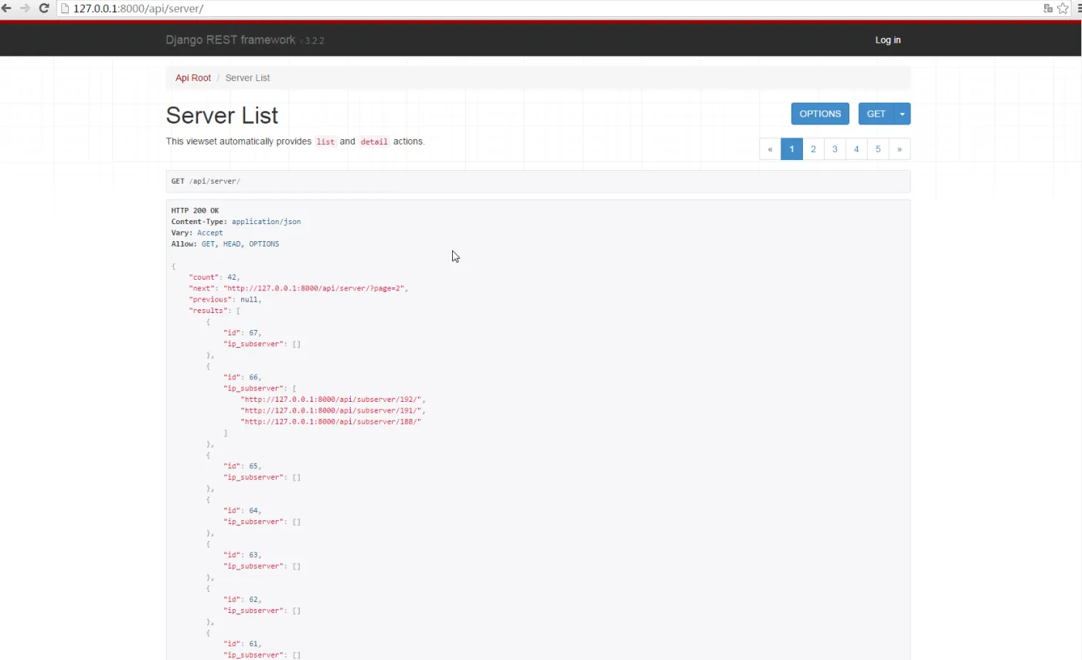Jump to page 5 in pagination
The width and height of the screenshot is (1082, 660).
point(878,149)
